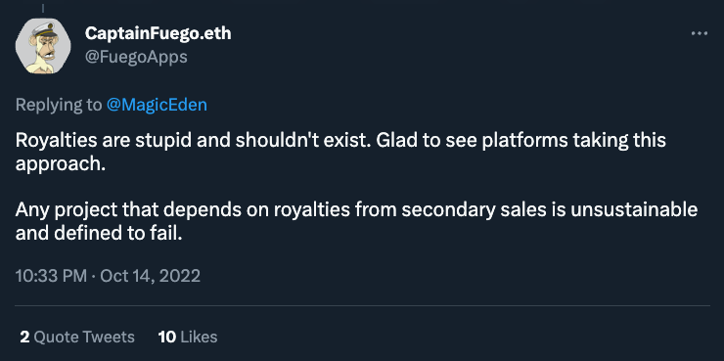The height and width of the screenshot is (361, 724).
Task: Follow the @MagicEden mention link
Action: pos(157,105)
